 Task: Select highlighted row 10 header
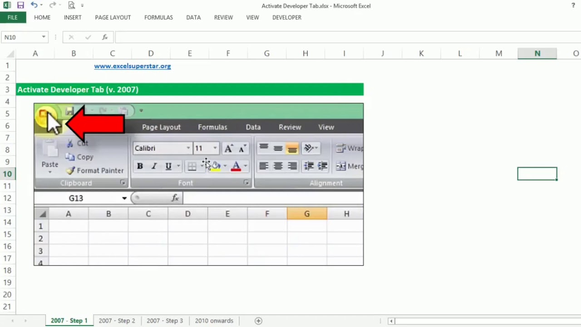coord(8,174)
